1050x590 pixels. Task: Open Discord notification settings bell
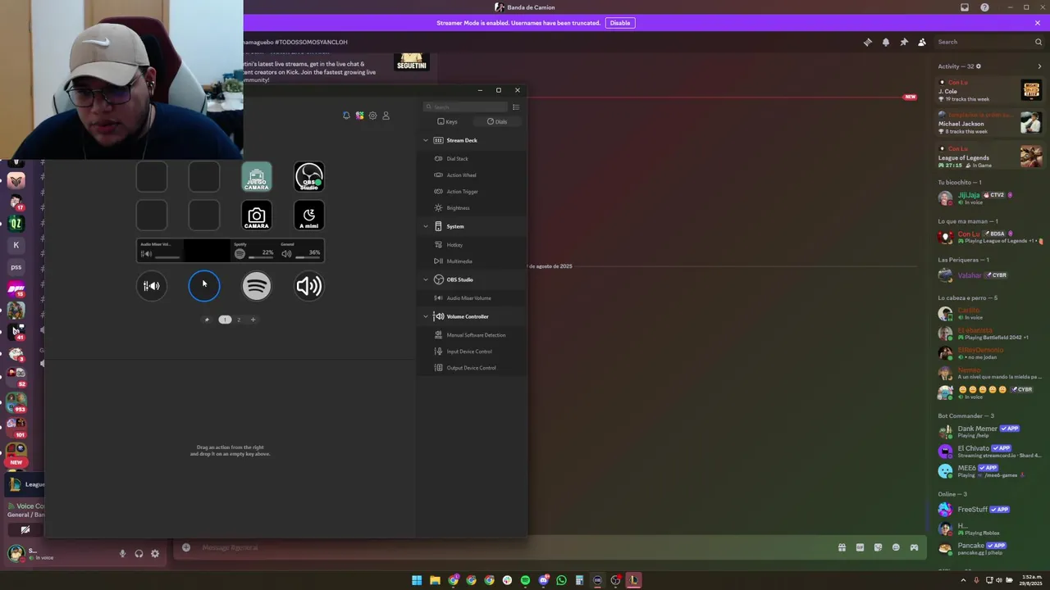(x=886, y=42)
